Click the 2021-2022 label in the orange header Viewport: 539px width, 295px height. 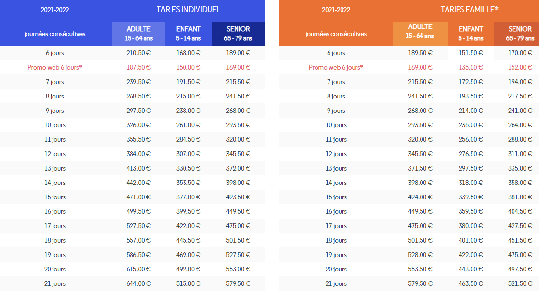336,10
